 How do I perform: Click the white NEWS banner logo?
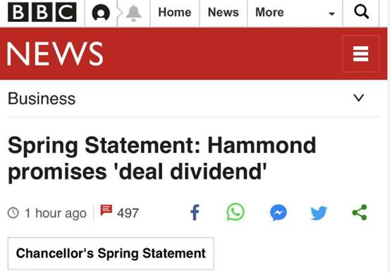pos(54,54)
